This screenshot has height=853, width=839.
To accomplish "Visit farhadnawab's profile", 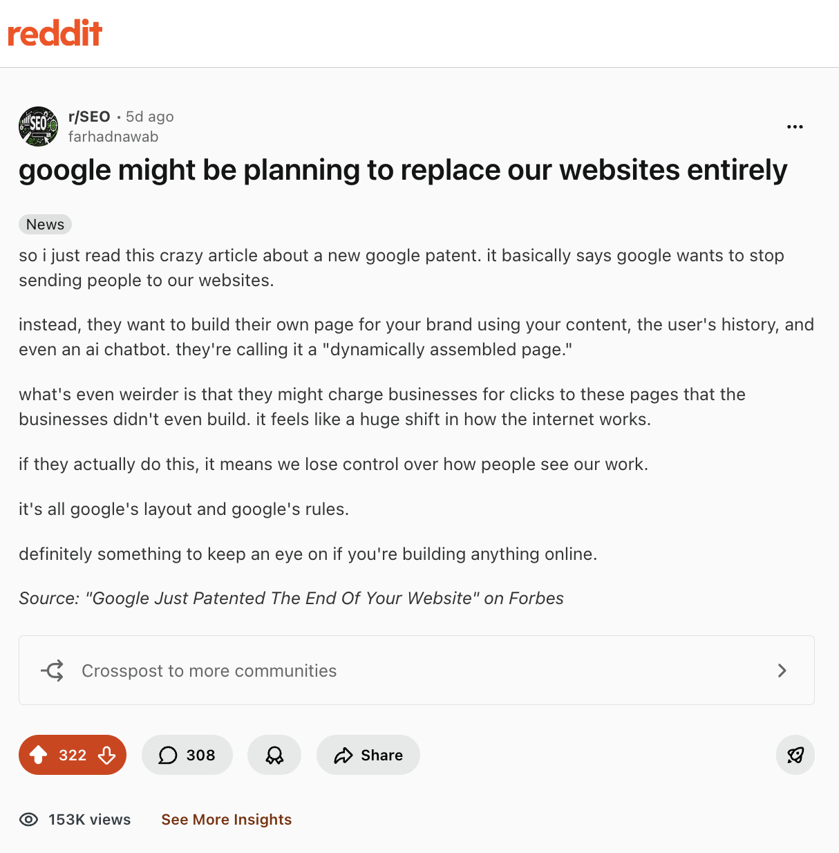I will [113, 137].
